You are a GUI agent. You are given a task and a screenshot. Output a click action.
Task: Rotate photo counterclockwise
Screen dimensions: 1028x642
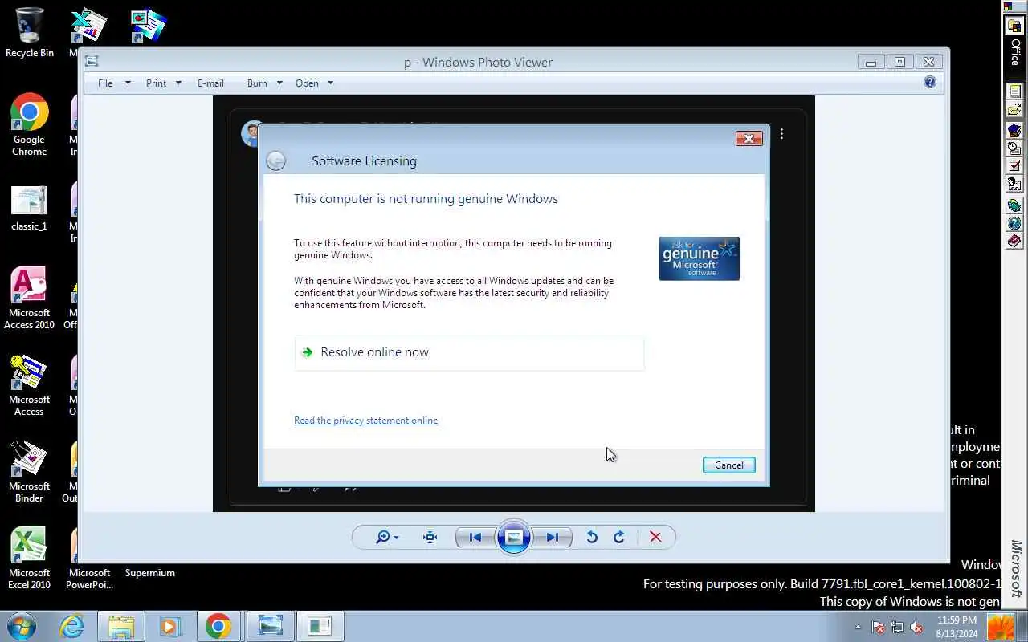592,537
